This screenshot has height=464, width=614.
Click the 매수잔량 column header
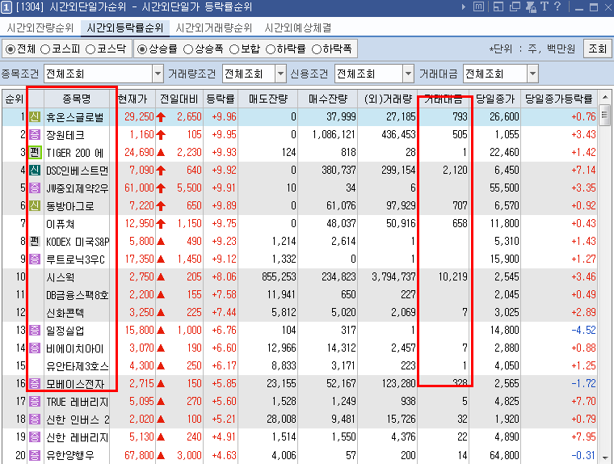[x=328, y=99]
